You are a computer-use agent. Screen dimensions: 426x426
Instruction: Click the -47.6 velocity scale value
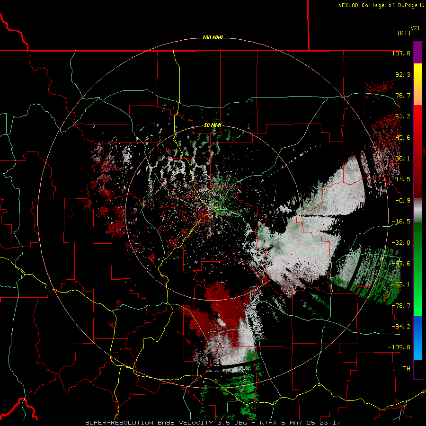401,264
